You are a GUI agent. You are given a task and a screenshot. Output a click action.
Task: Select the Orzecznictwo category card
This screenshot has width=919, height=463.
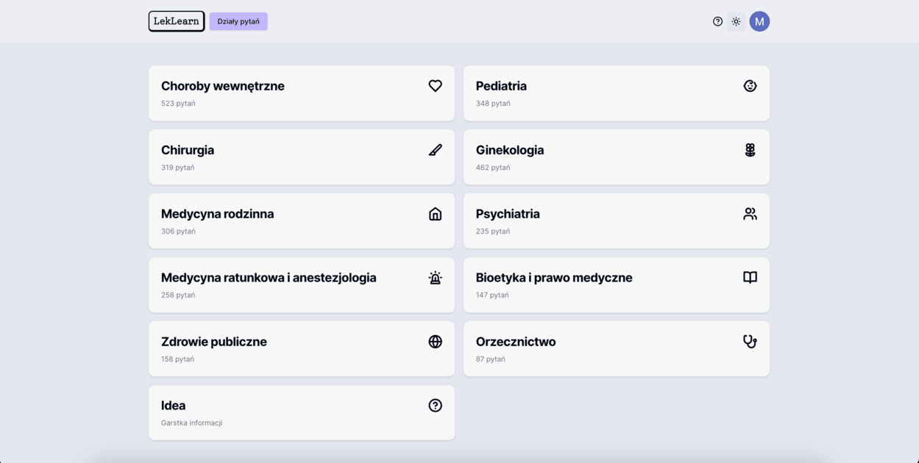[x=616, y=348]
